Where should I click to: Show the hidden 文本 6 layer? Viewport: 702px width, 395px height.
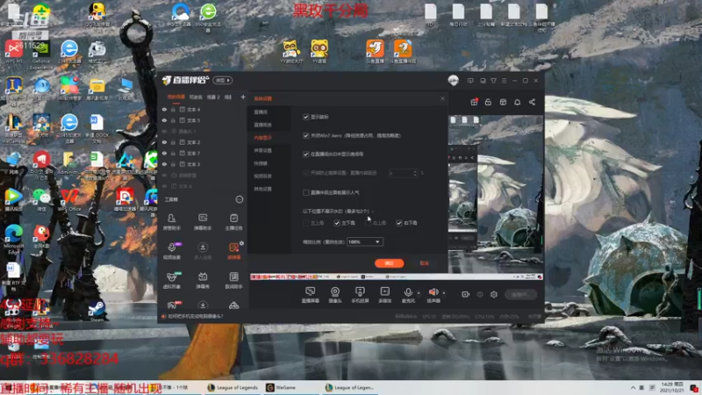click(x=164, y=186)
